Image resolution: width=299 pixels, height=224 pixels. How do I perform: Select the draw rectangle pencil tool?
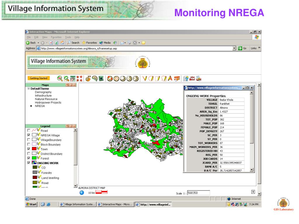[157, 78]
